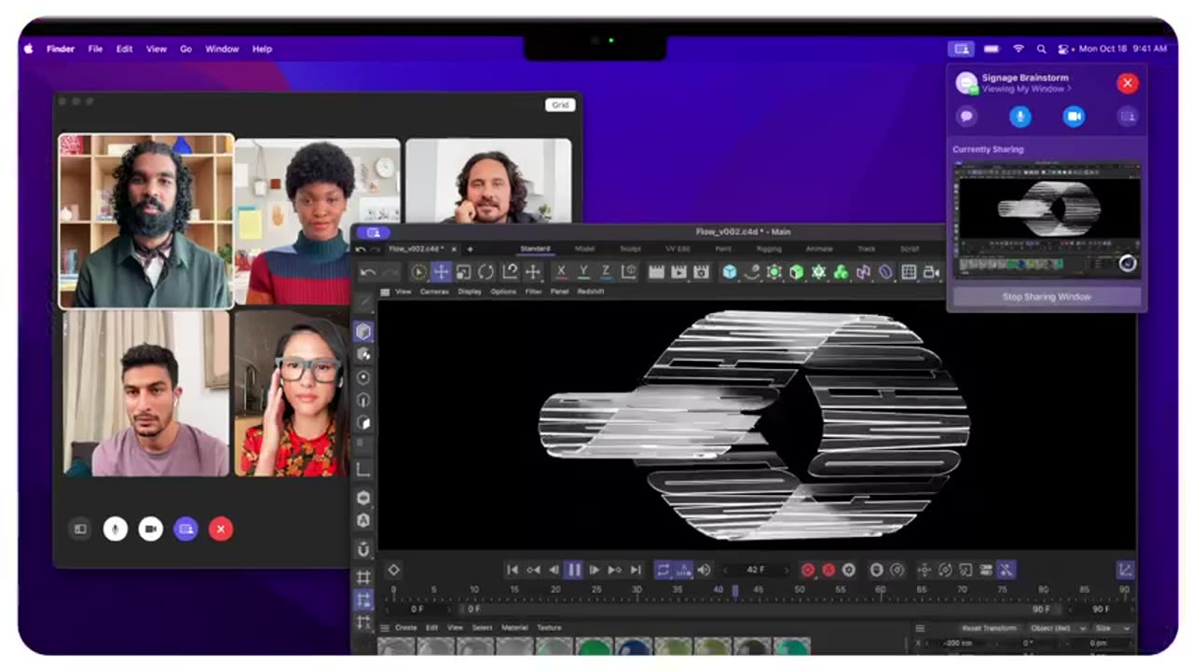
Task: Switch to the Sculpt layout tab
Action: 630,249
